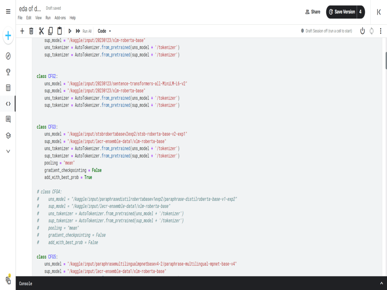Expand more sidebar items chevron
The height and width of the screenshot is (290, 387).
[8, 151]
